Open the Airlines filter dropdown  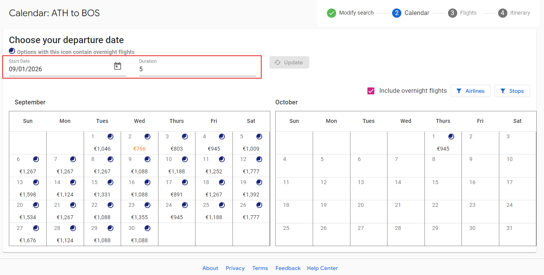[470, 91]
